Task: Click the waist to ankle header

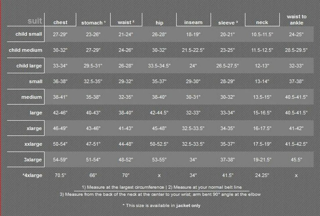Action: tap(297, 20)
